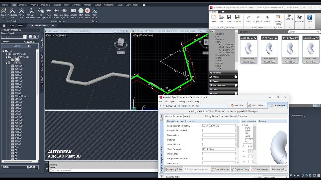Click Save in the Catalog Builder ribbon
Screen dimensions: 321x180
click(229, 19)
